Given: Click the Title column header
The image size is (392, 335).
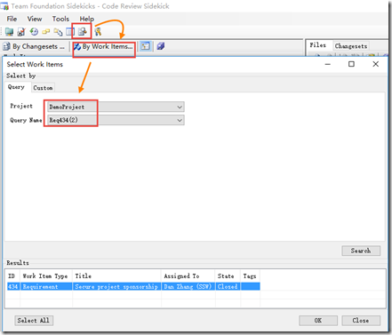Looking at the screenshot, I should (116, 276).
